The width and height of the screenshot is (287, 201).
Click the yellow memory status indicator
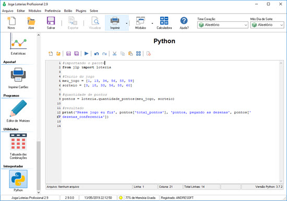[121, 198]
